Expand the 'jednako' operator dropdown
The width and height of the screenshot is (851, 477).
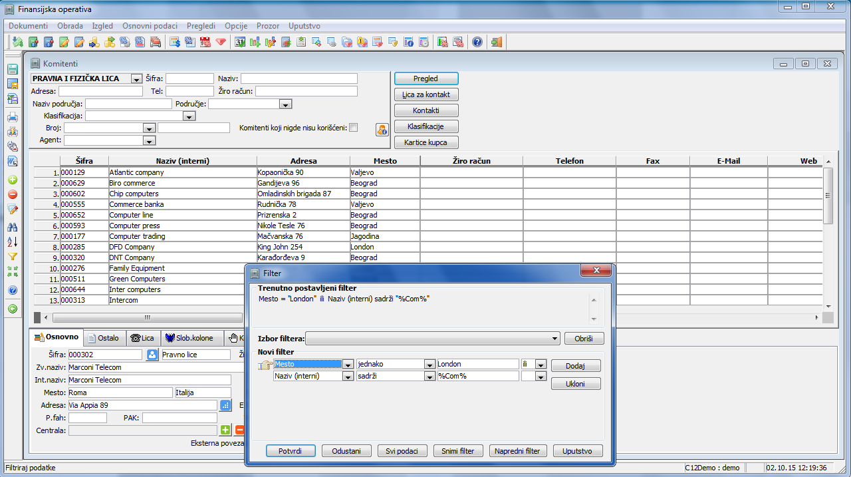[429, 365]
